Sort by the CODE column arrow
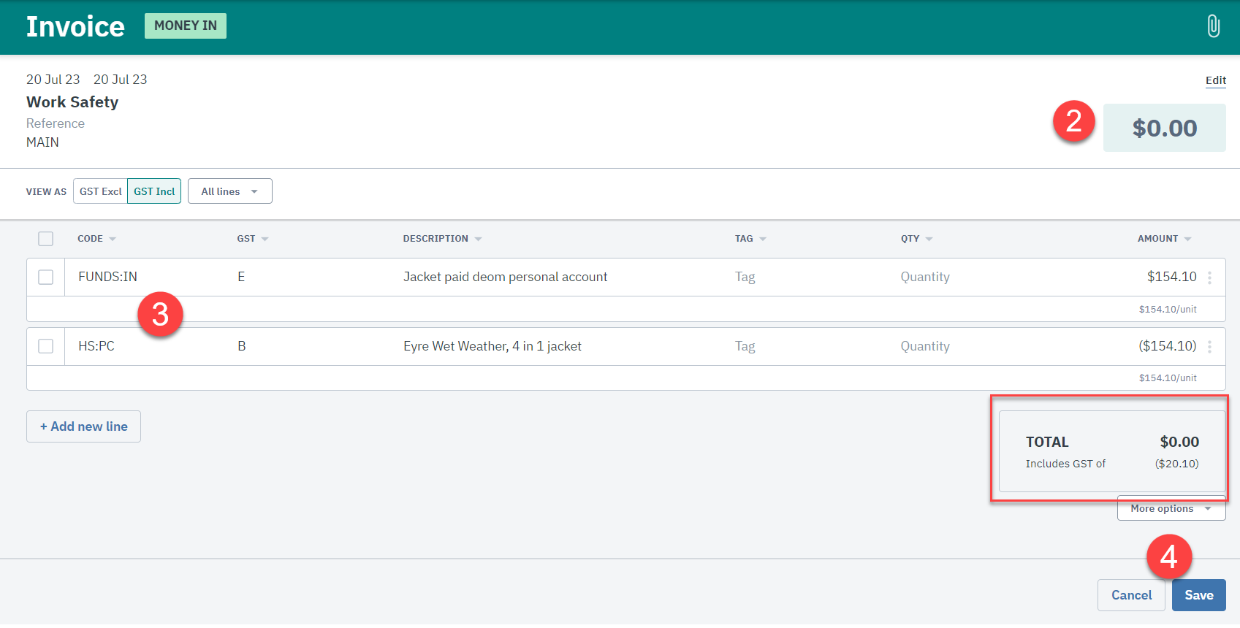Image resolution: width=1240 pixels, height=628 pixels. (x=113, y=240)
